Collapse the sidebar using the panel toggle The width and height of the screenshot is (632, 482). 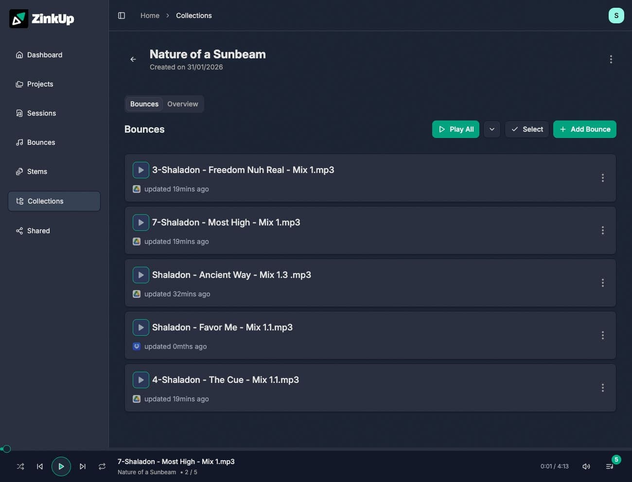[x=121, y=15]
